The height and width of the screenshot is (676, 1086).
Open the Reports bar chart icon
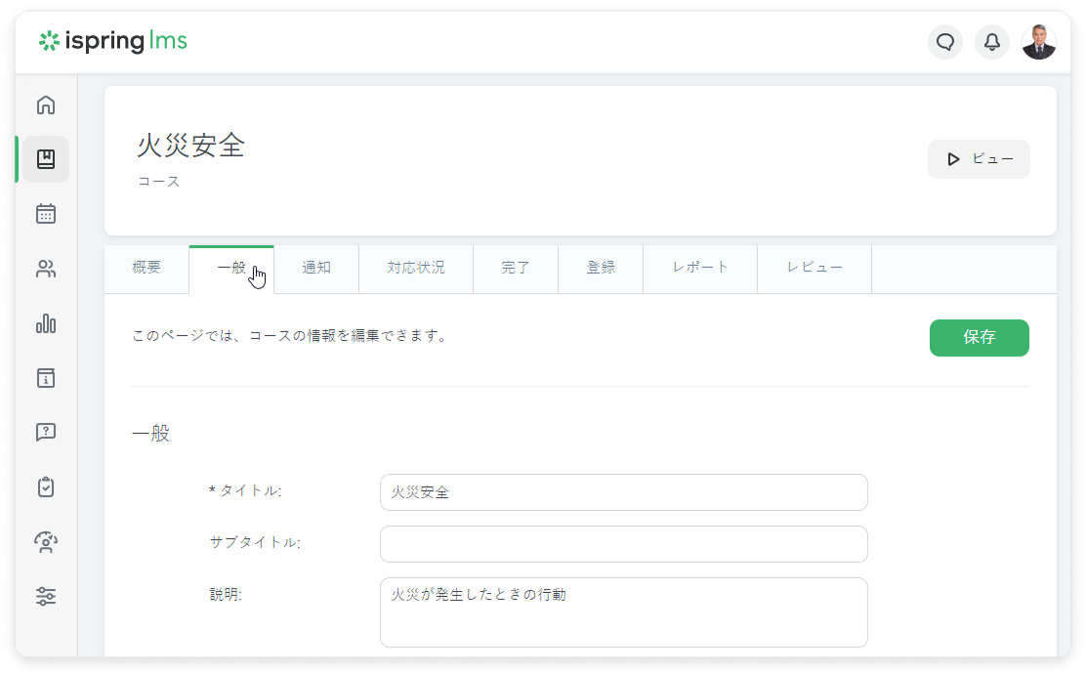click(x=46, y=324)
